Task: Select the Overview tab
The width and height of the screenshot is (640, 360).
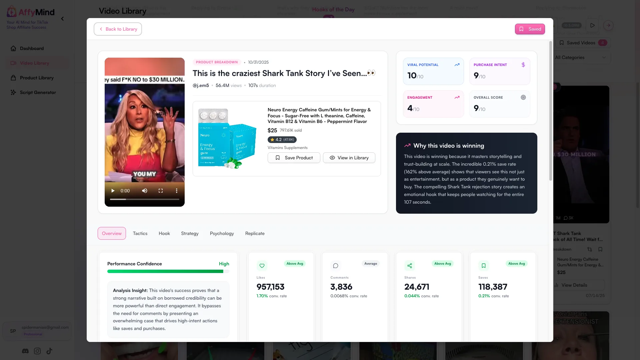Action: 112,233
